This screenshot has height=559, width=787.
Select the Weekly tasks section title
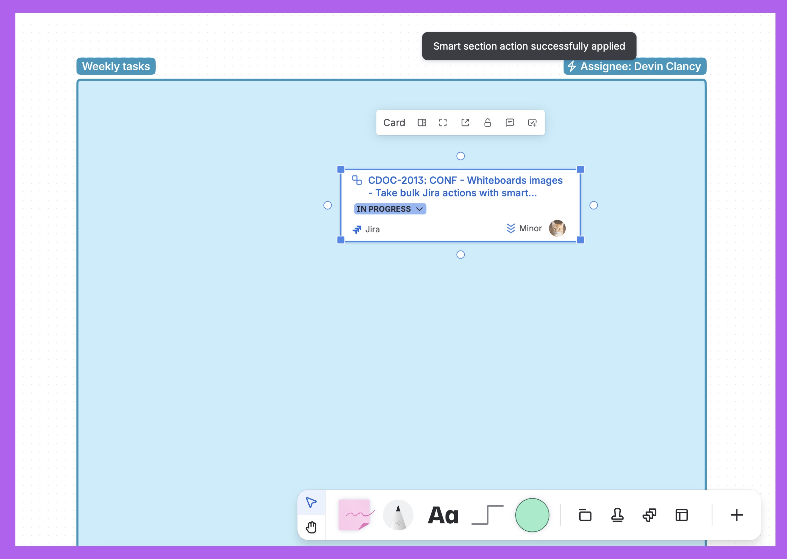tap(116, 66)
